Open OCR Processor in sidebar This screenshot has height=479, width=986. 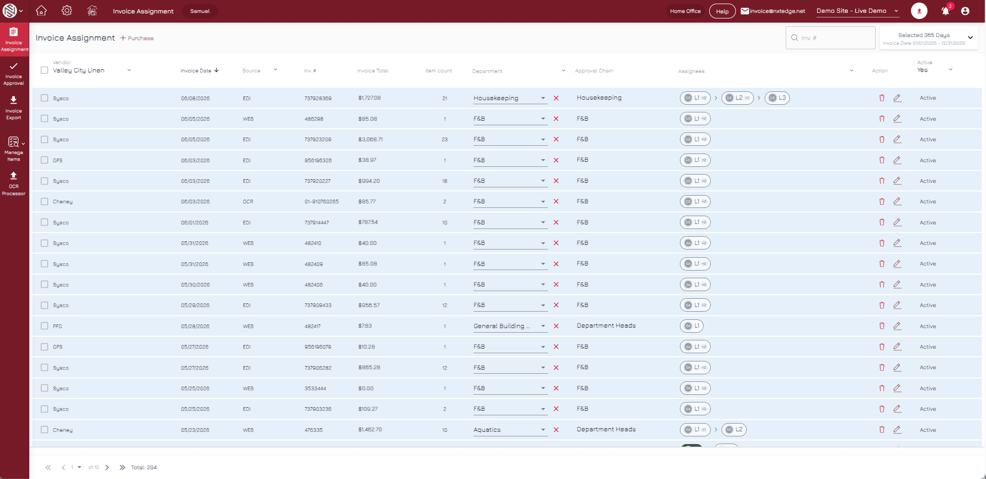pyautogui.click(x=14, y=184)
